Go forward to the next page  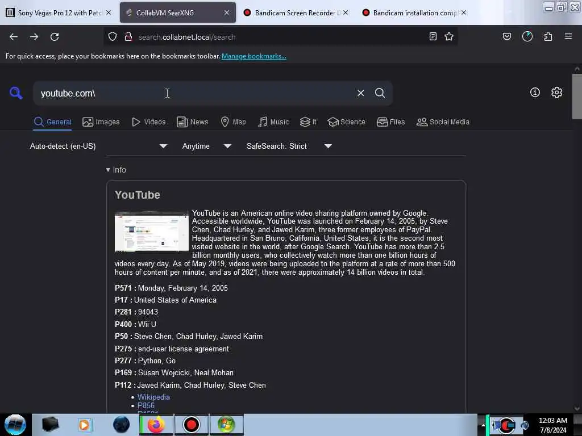click(x=34, y=37)
